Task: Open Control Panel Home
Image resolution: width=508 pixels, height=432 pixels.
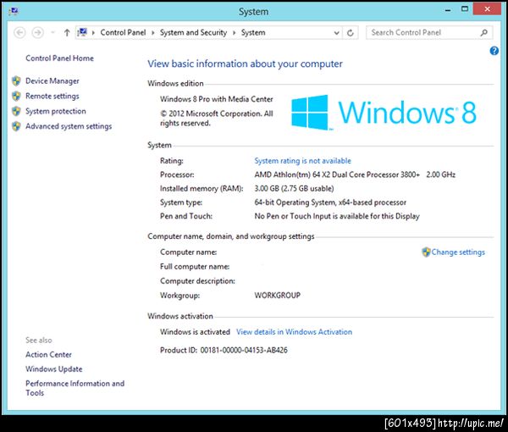Action: (59, 58)
